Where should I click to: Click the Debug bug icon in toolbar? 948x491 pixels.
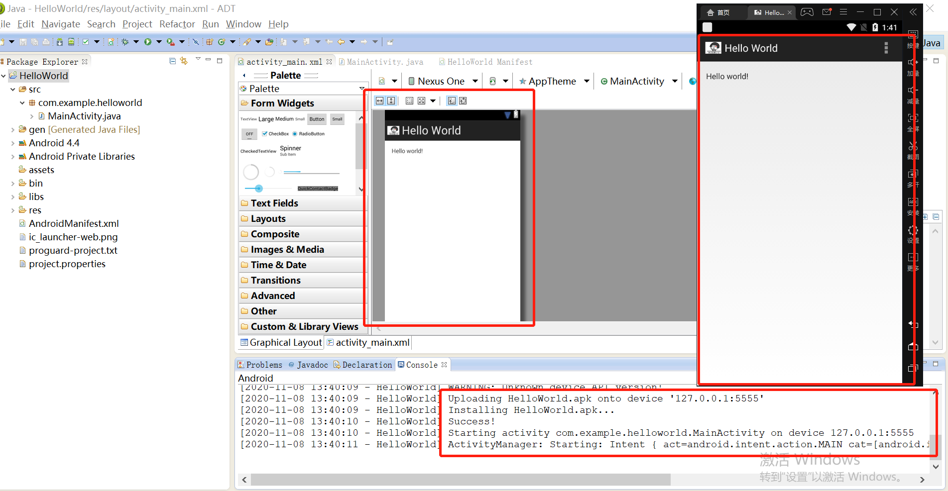[x=125, y=42]
